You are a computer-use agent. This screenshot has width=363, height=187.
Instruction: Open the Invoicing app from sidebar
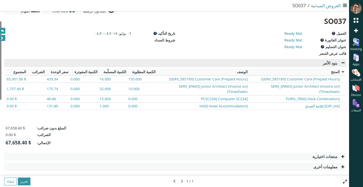click(x=356, y=44)
